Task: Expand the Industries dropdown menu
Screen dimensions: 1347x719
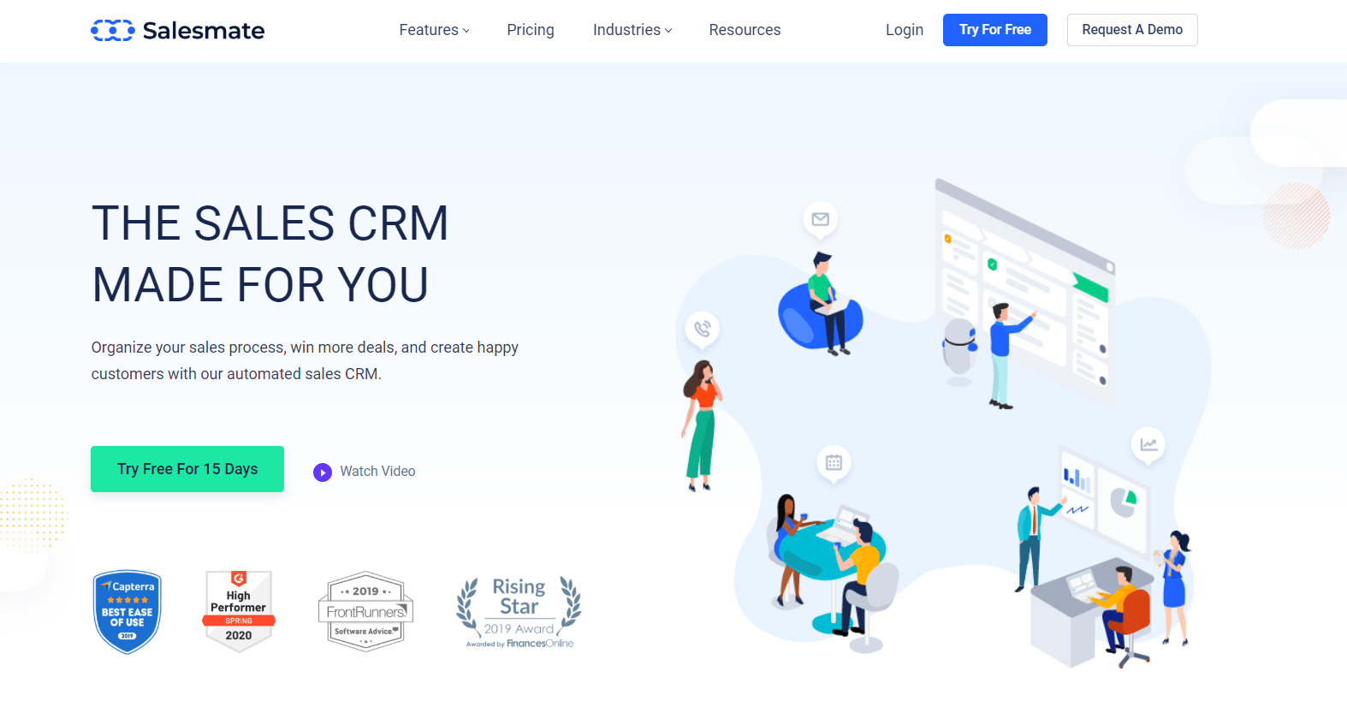Action: (632, 30)
